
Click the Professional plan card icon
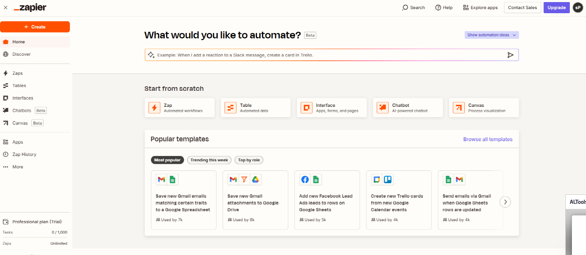5,222
